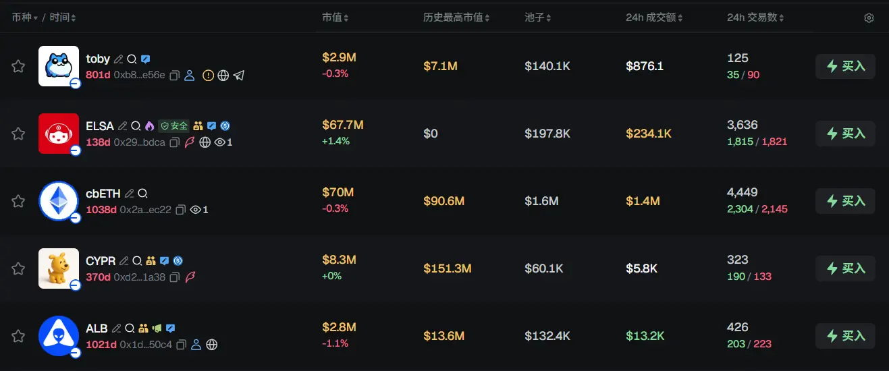This screenshot has width=889, height=371.
Task: Toggle cbETH watch eye icon
Action: 196,210
